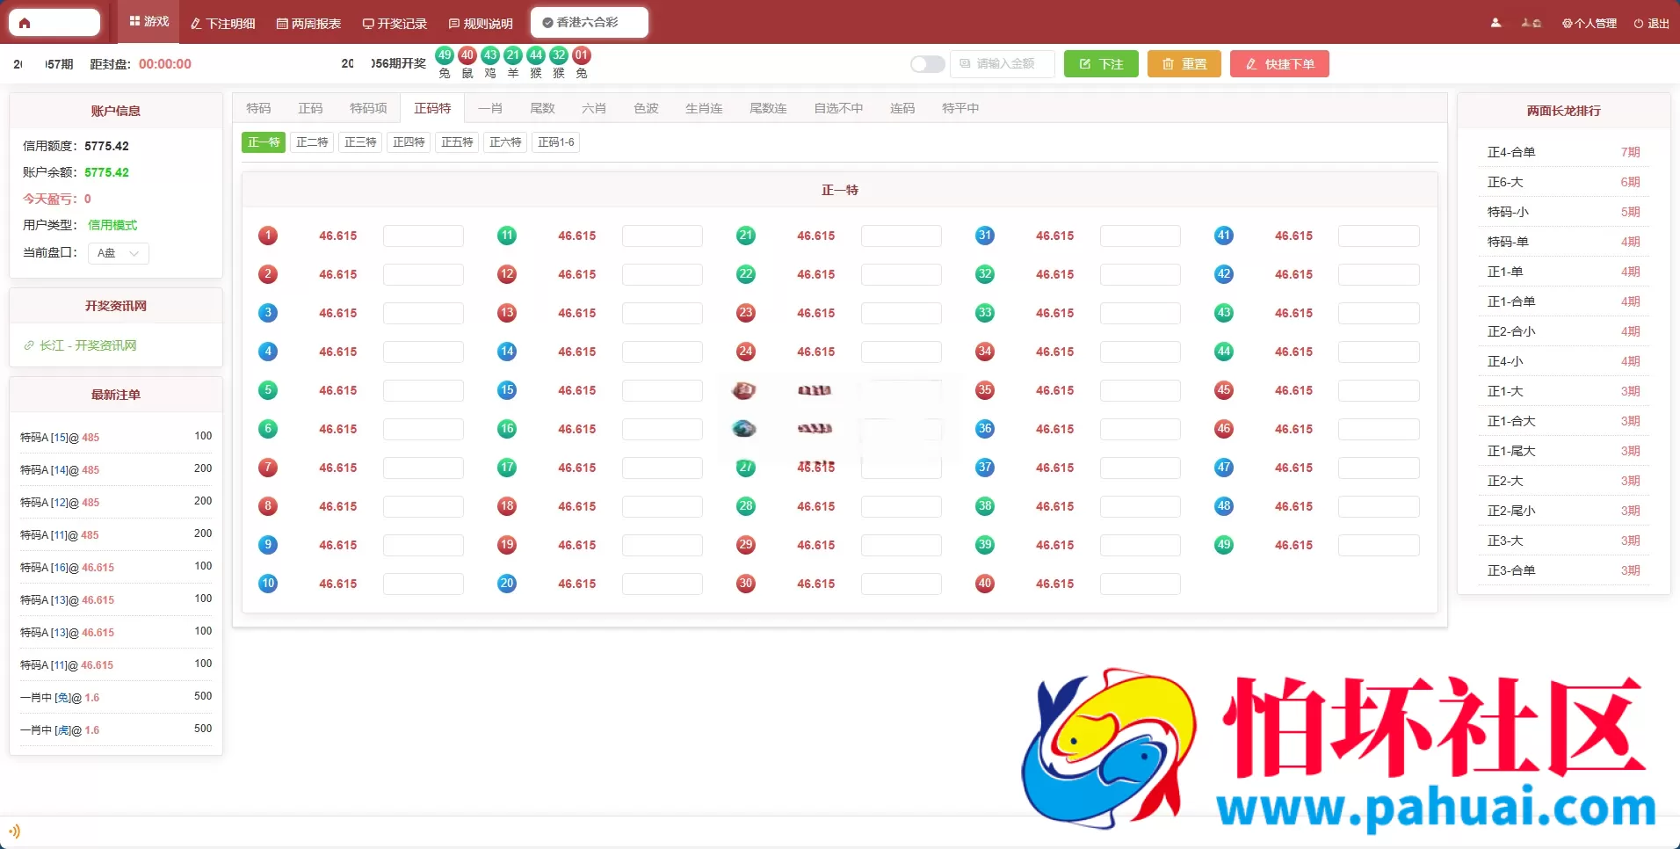Click the home icon in the top bar
This screenshot has width=1680, height=849.
(25, 24)
